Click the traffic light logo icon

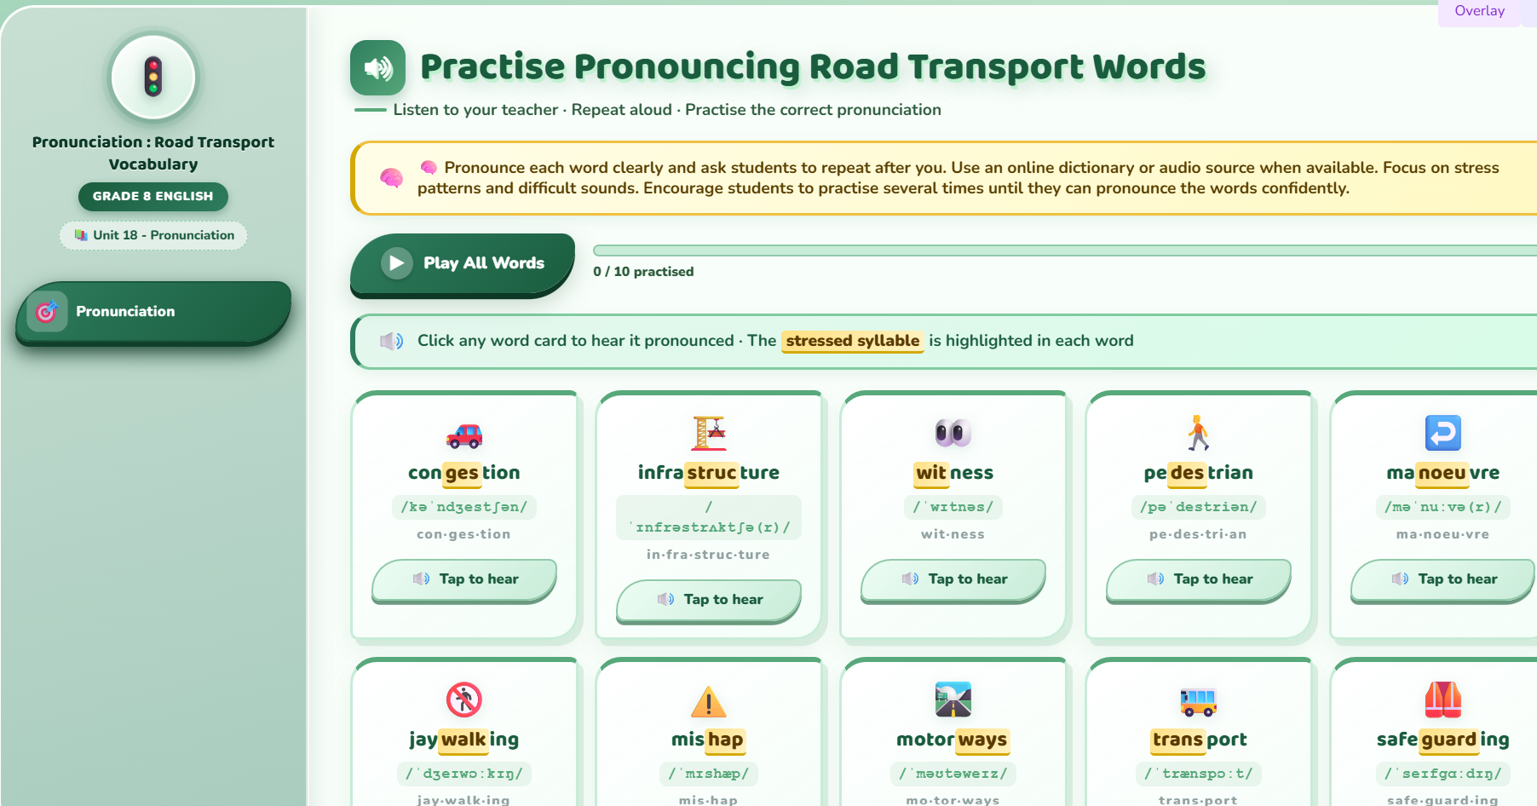coord(153,77)
